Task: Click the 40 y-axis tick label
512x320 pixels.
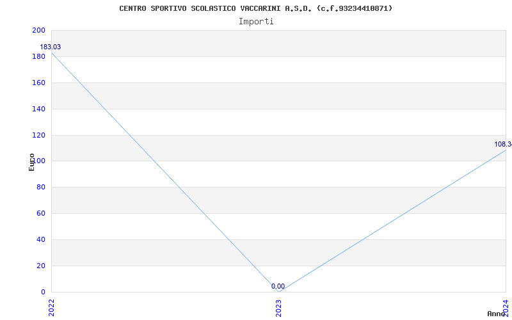Action: [41, 239]
